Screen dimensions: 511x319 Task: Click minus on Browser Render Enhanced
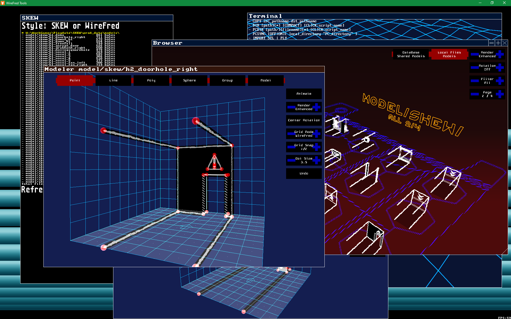(x=475, y=54)
